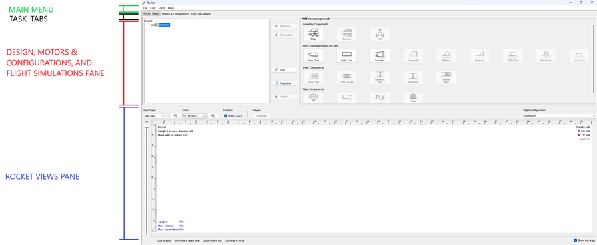Click the rotation angle slider
Image resolution: width=597 pixels, height=245 pixels.
click(x=147, y=180)
